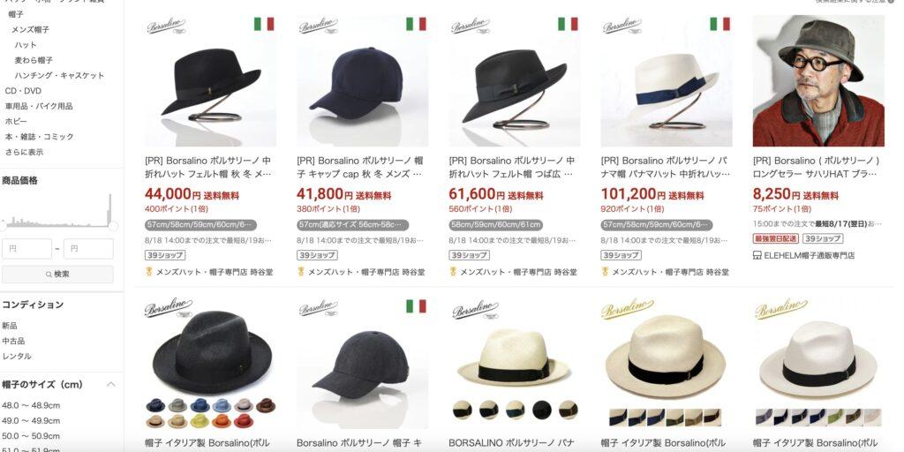Screen dimensions: 904x452
Task: Click the Italian flag on navy cap item
Action: pyautogui.click(x=417, y=24)
